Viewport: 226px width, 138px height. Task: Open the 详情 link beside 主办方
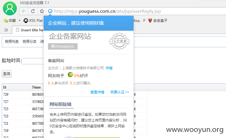coord(109,68)
